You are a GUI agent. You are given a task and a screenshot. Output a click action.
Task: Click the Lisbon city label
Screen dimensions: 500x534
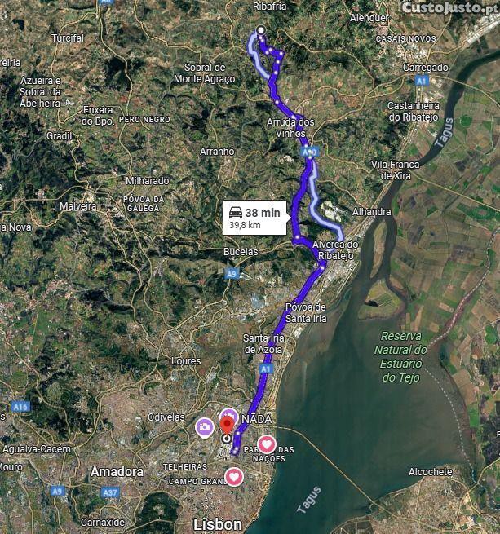point(218,525)
